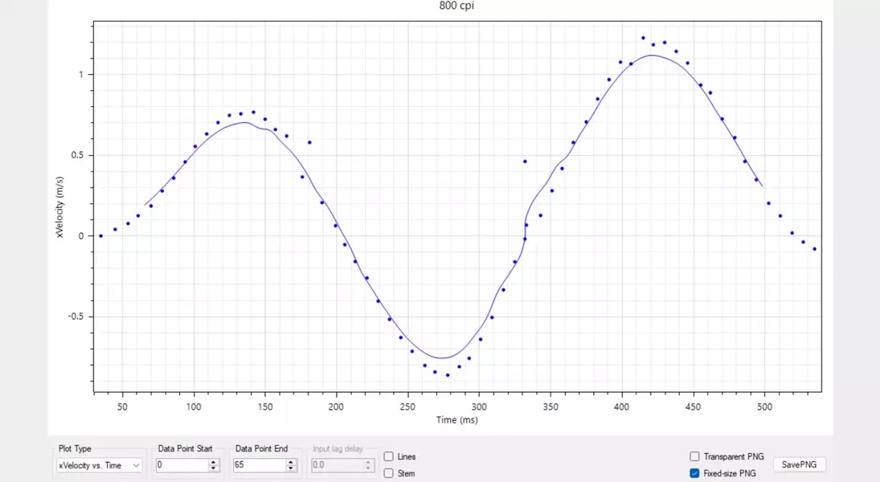Click the first data point at zero velocity
880x482 pixels.
[100, 235]
